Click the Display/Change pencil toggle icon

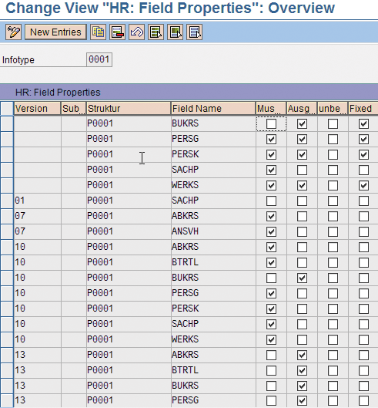click(14, 32)
